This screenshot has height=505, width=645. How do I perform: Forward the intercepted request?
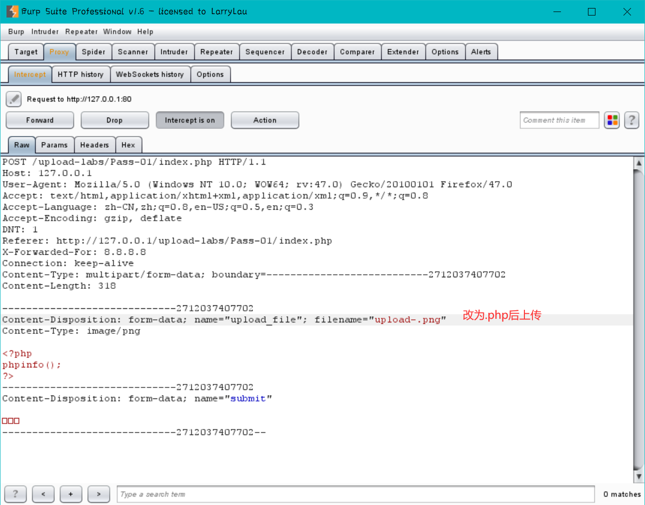pos(40,120)
